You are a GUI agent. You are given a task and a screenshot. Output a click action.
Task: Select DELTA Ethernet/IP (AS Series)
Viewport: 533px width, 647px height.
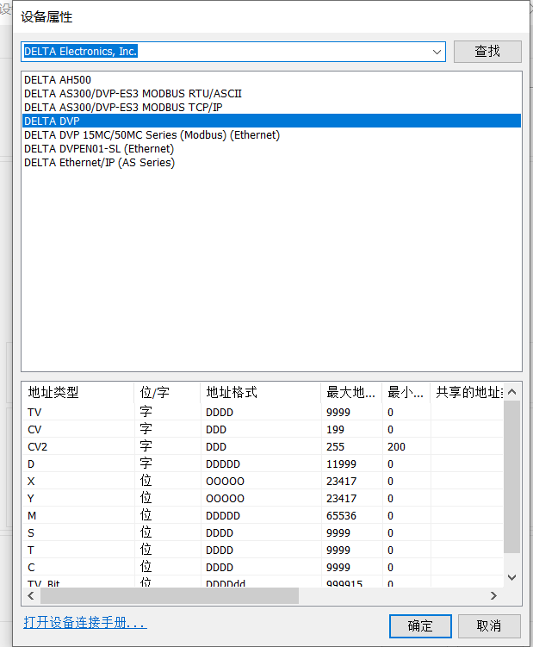pos(271,163)
